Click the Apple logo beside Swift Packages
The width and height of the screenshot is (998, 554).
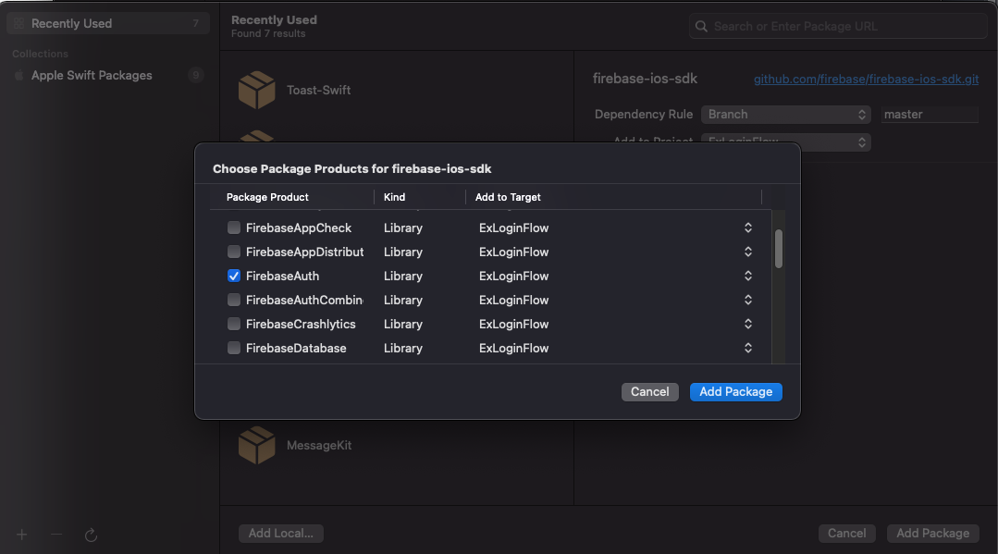19,75
